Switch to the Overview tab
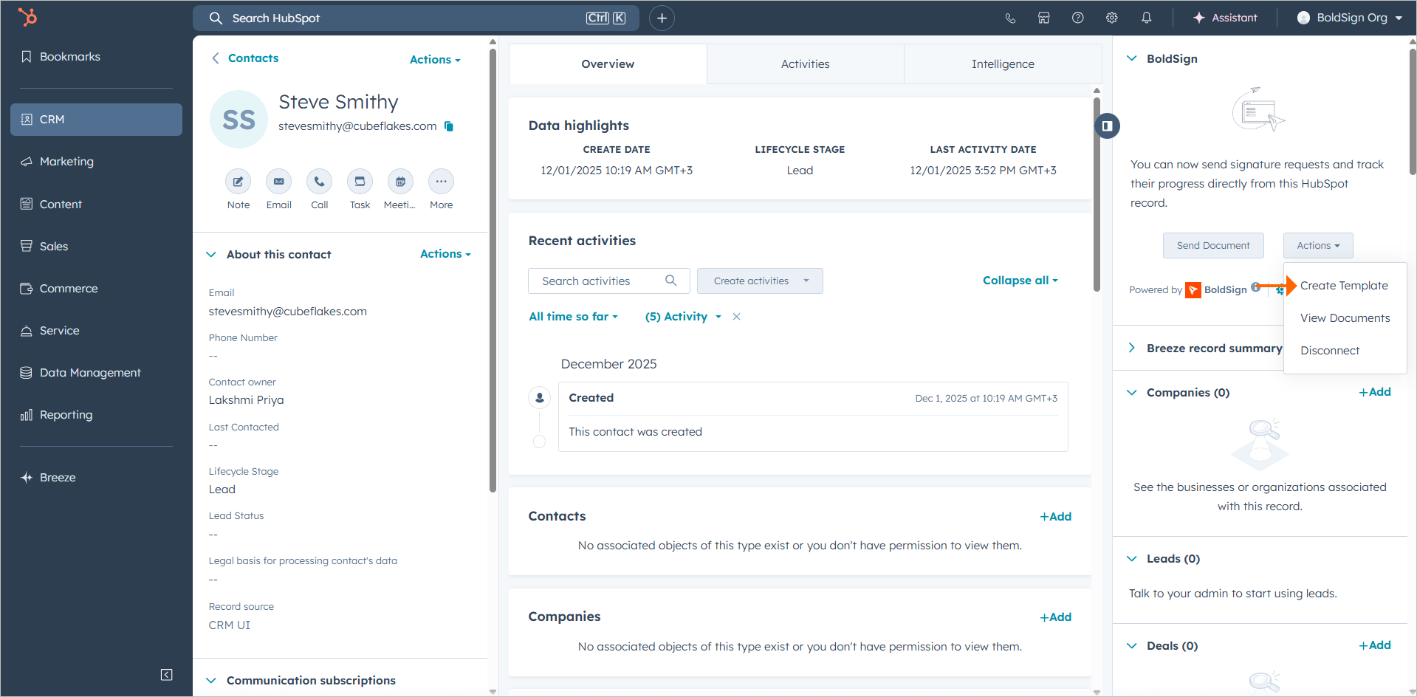The width and height of the screenshot is (1417, 697). coord(608,64)
